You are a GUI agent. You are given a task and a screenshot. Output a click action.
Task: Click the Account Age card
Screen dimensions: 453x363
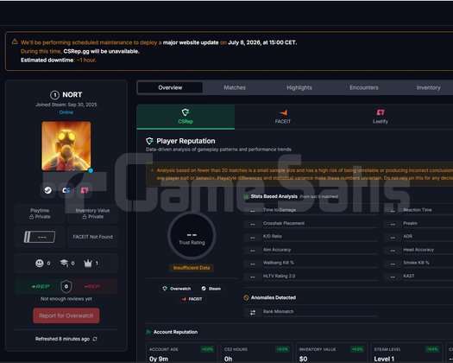181,353
